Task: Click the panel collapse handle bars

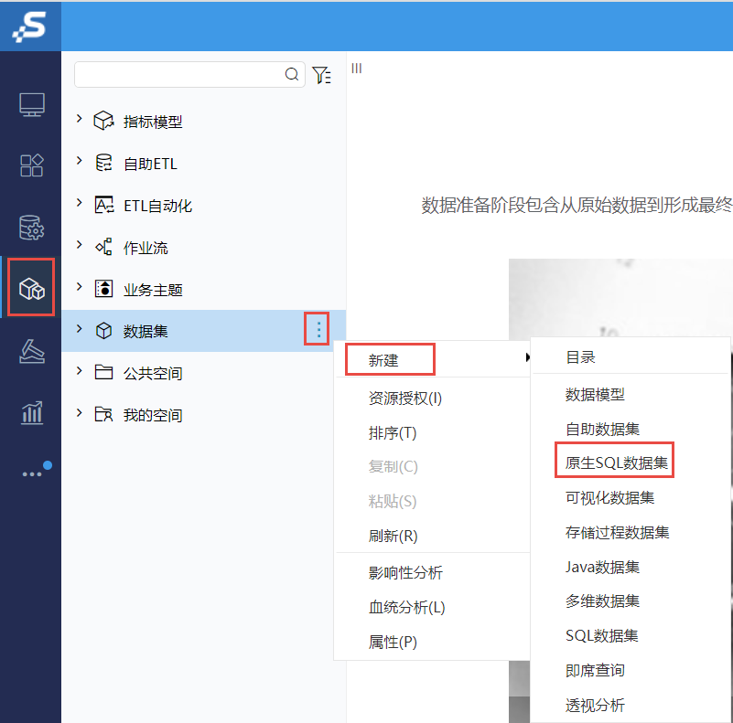Action: tap(357, 69)
